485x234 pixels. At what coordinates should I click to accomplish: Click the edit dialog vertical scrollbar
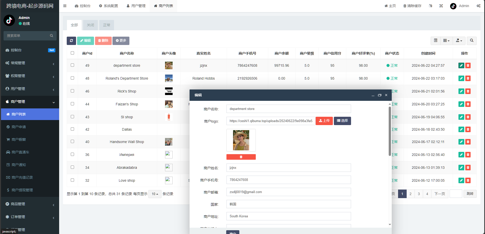tap(390, 131)
